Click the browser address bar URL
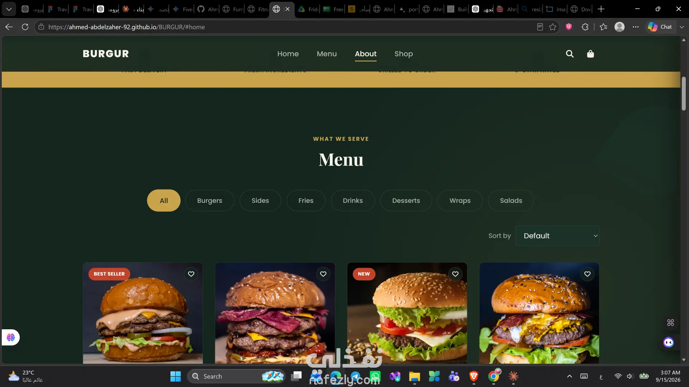Screen dimensions: 689x387 126,27
